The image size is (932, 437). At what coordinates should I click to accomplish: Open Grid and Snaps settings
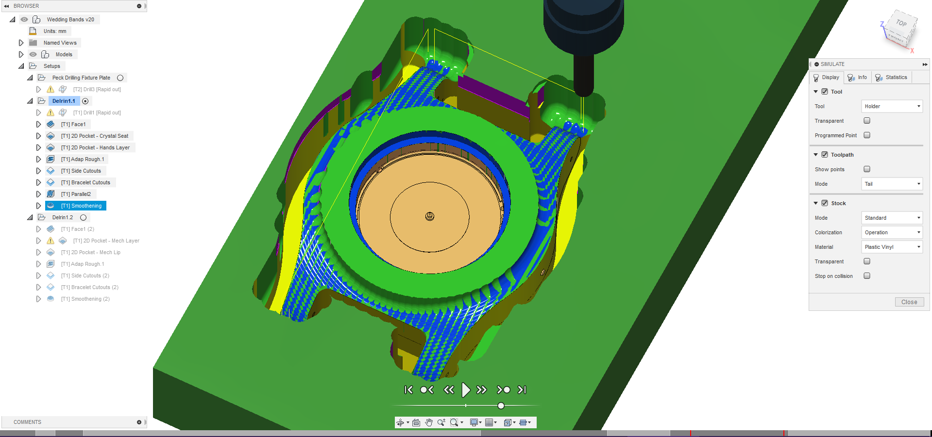click(490, 422)
